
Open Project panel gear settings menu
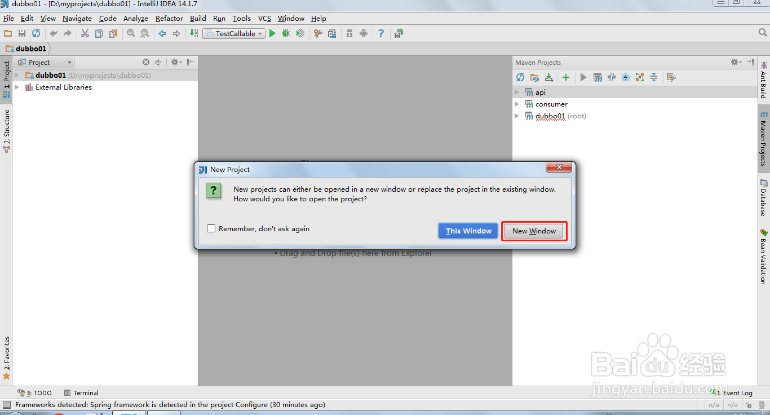coord(175,62)
